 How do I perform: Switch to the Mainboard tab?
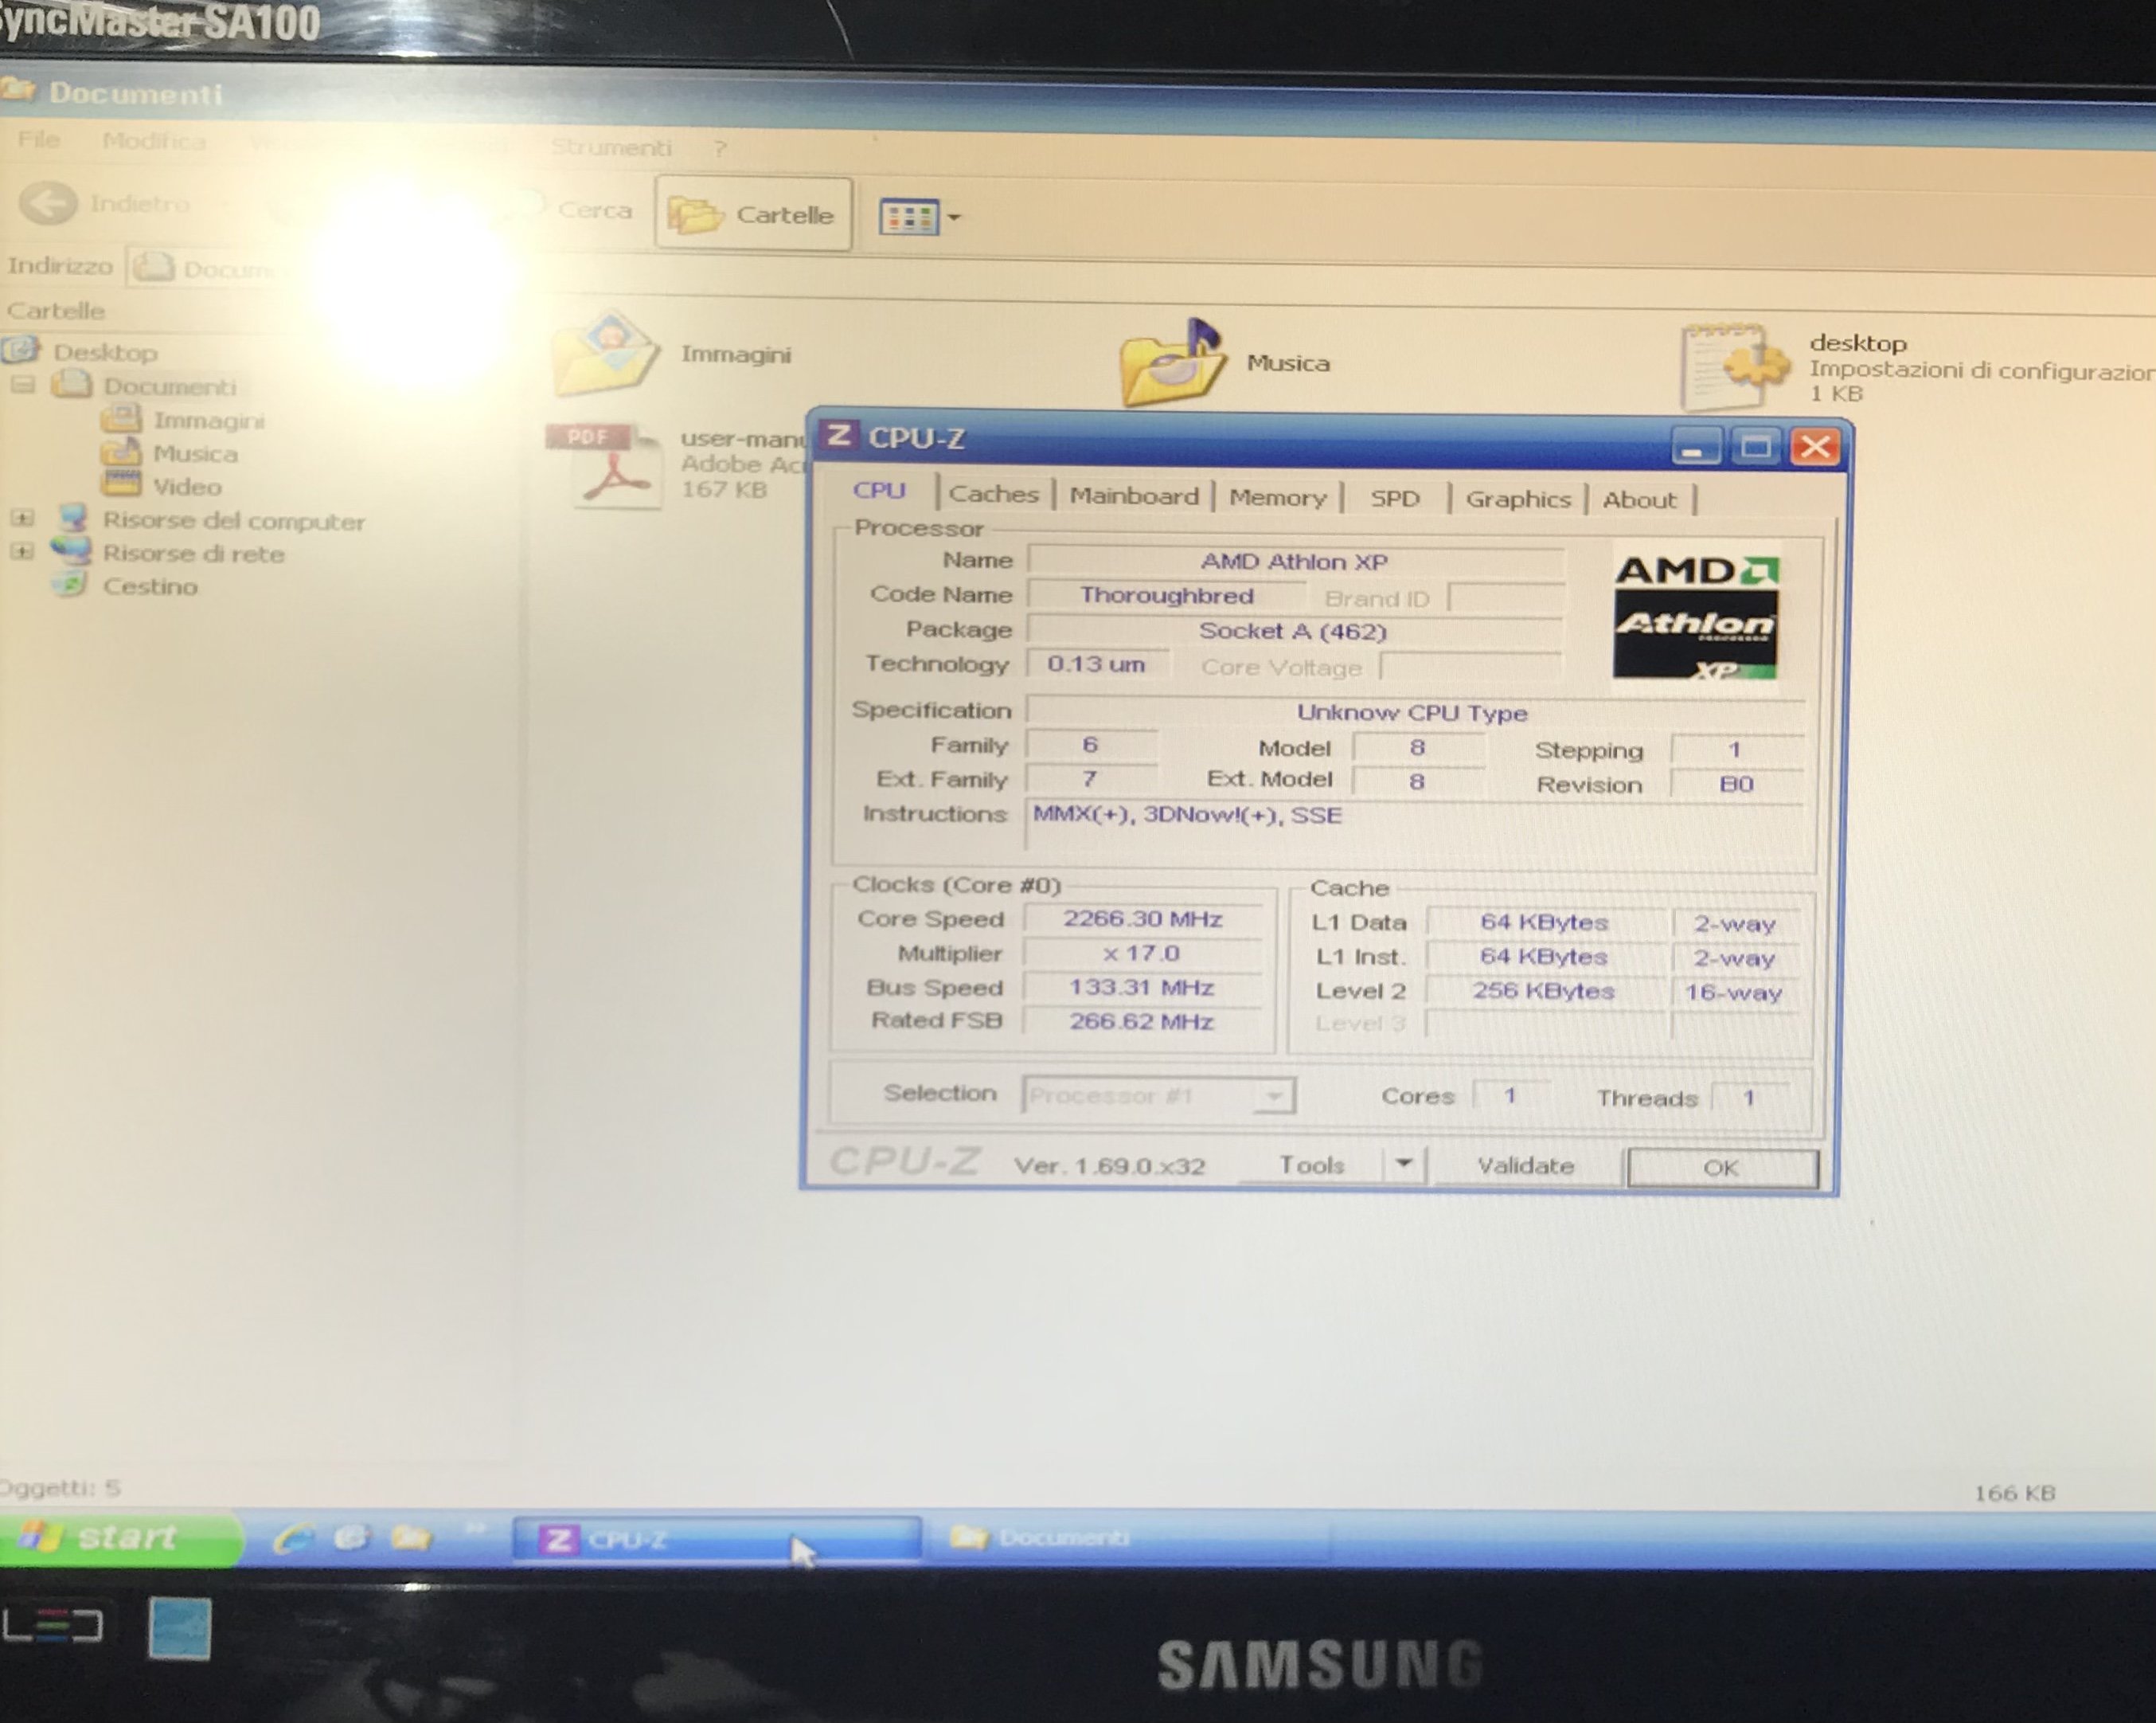coord(1133,496)
